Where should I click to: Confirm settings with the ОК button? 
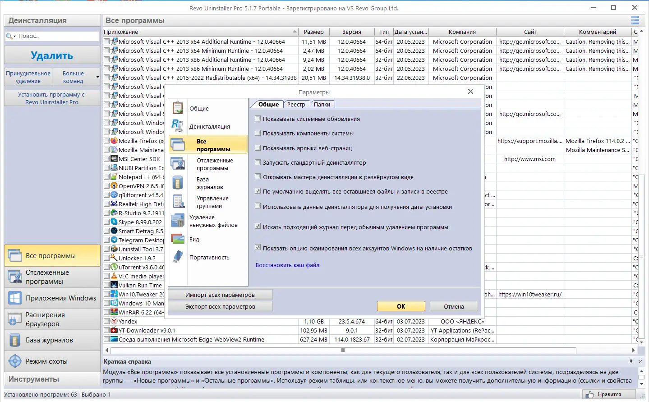(401, 306)
